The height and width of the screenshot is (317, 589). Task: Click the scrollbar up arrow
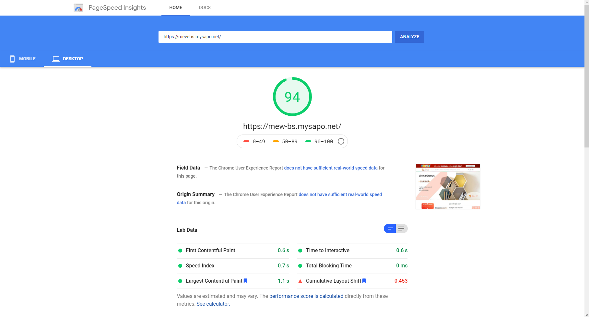click(x=587, y=2)
